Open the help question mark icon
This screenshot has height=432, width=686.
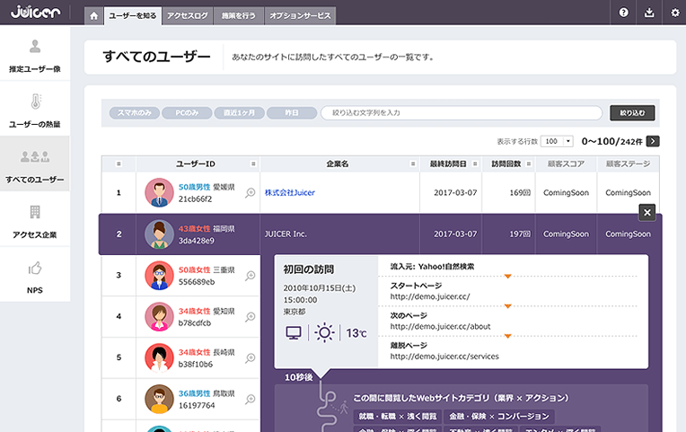[624, 13]
